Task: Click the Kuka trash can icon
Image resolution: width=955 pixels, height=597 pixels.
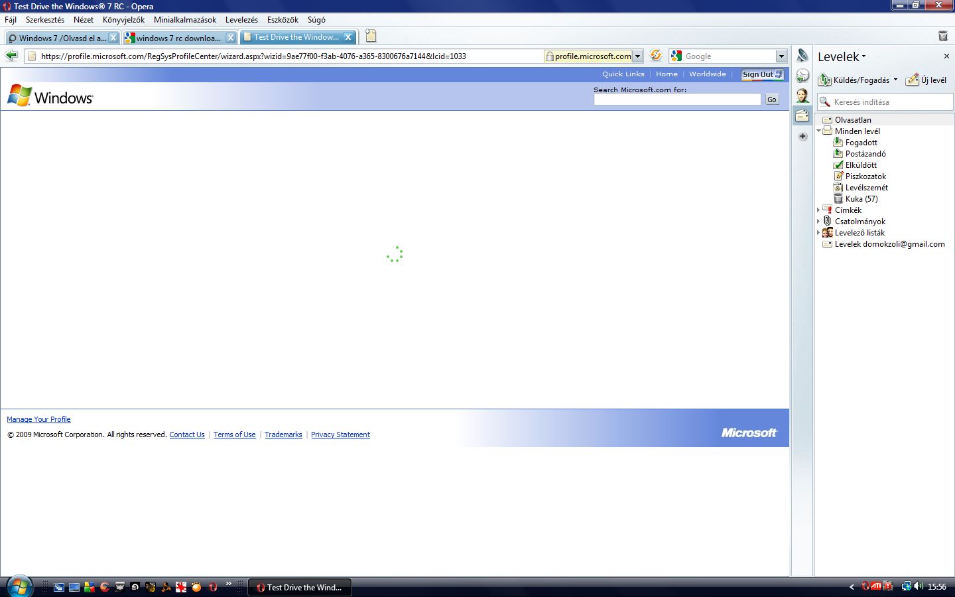Action: [838, 198]
